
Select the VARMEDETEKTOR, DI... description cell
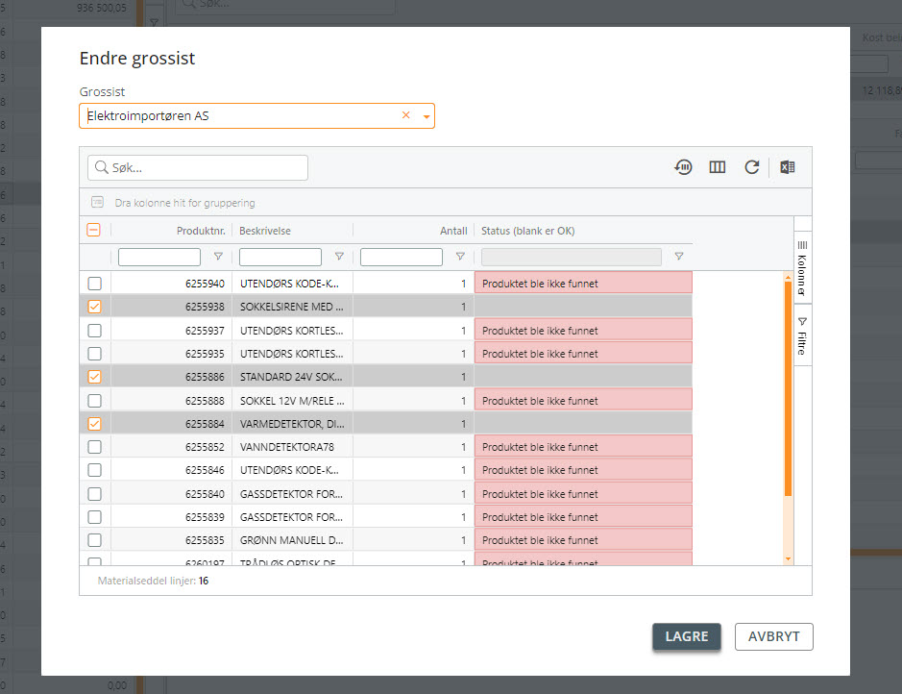click(x=292, y=424)
